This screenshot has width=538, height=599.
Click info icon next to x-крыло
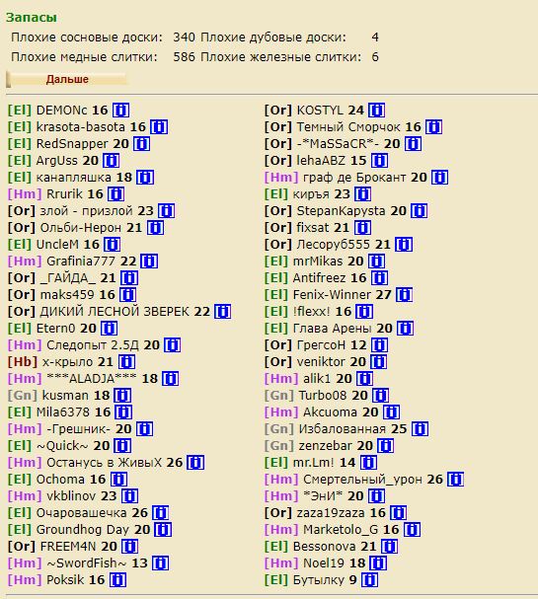126,362
